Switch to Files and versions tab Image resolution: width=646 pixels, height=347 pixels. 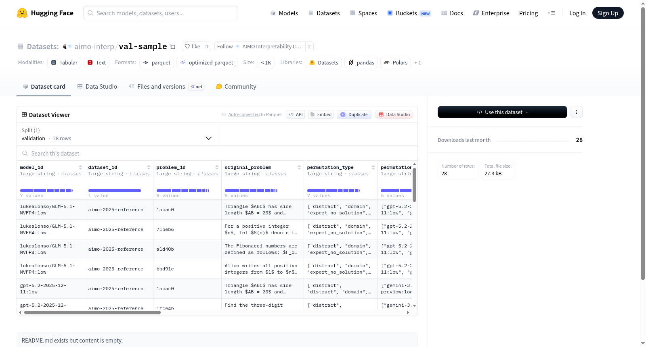coord(166,86)
